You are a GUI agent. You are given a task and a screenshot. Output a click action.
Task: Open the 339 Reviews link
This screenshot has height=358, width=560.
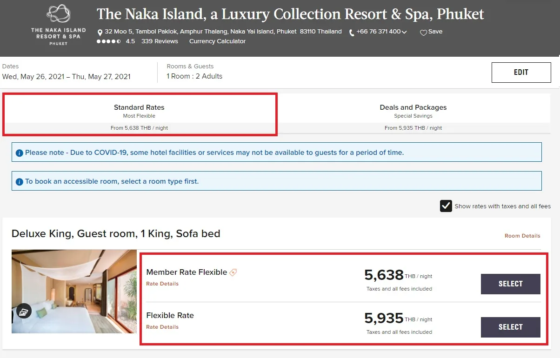coord(160,41)
